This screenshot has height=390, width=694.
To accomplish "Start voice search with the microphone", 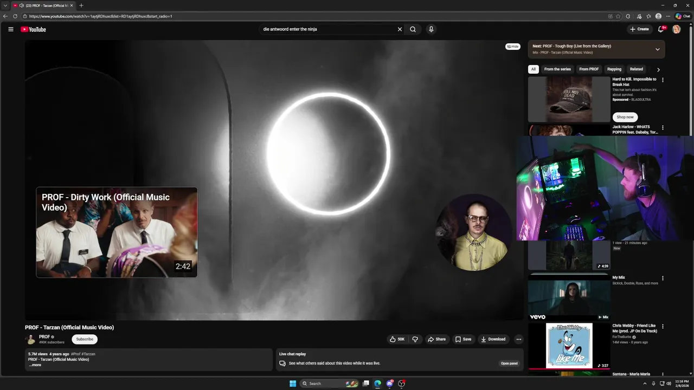I will (431, 29).
